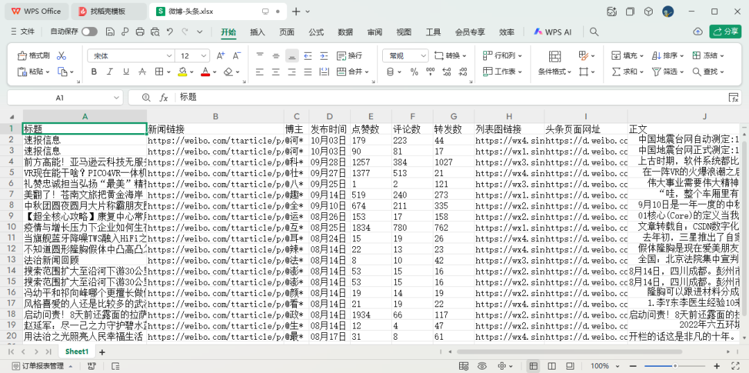
Task: Click the Format Painter (格式刷) icon
Action: point(33,55)
